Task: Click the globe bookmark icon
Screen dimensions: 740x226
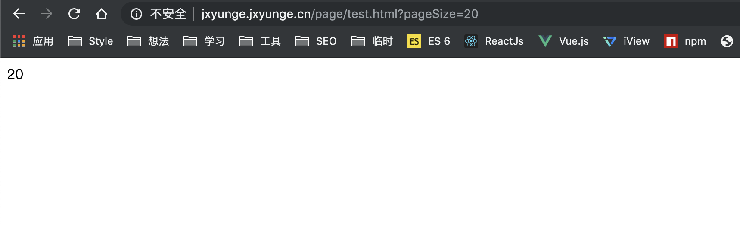Action: point(727,41)
